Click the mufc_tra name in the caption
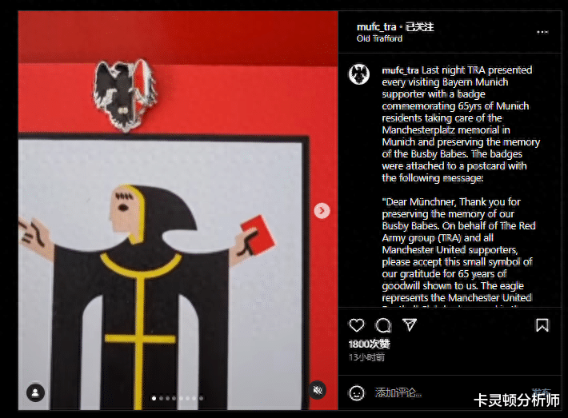Image resolution: width=568 pixels, height=418 pixels. coord(400,70)
